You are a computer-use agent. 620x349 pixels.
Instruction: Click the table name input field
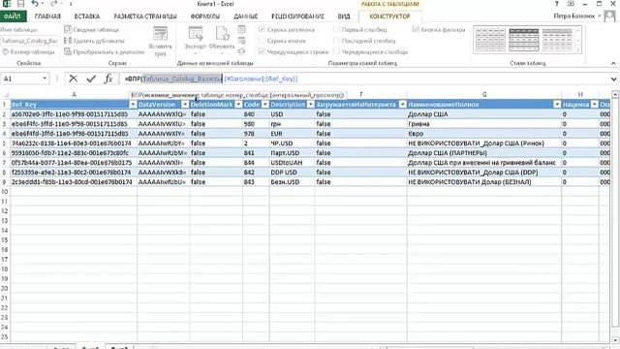point(29,41)
